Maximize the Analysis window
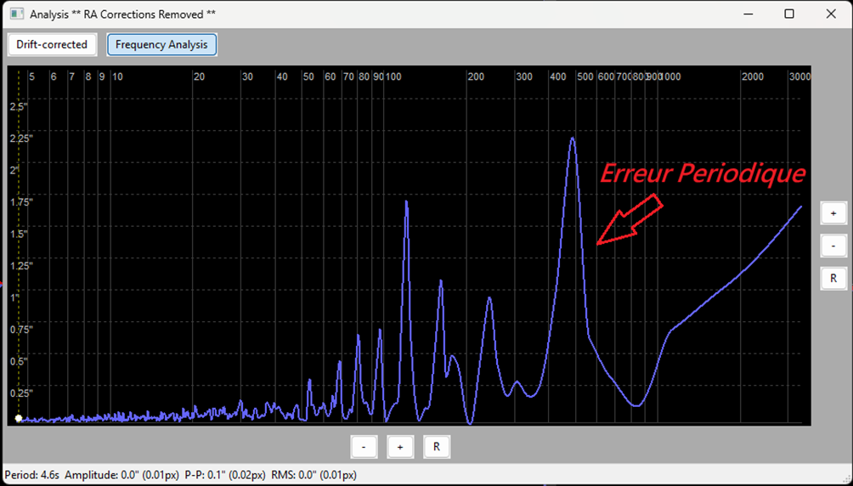Image resolution: width=853 pixels, height=486 pixels. click(x=789, y=14)
